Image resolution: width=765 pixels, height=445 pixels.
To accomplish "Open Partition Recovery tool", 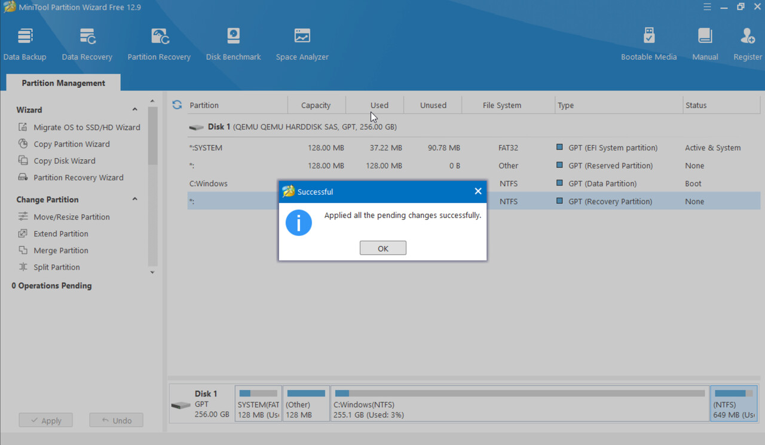I will point(159,44).
